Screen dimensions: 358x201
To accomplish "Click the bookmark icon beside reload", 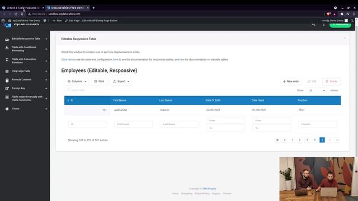I will click(22, 14).
